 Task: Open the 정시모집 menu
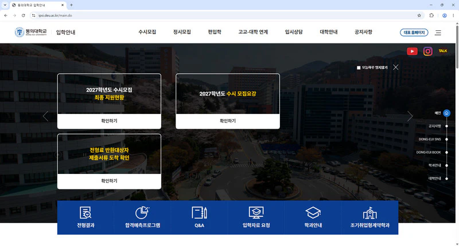click(x=182, y=32)
